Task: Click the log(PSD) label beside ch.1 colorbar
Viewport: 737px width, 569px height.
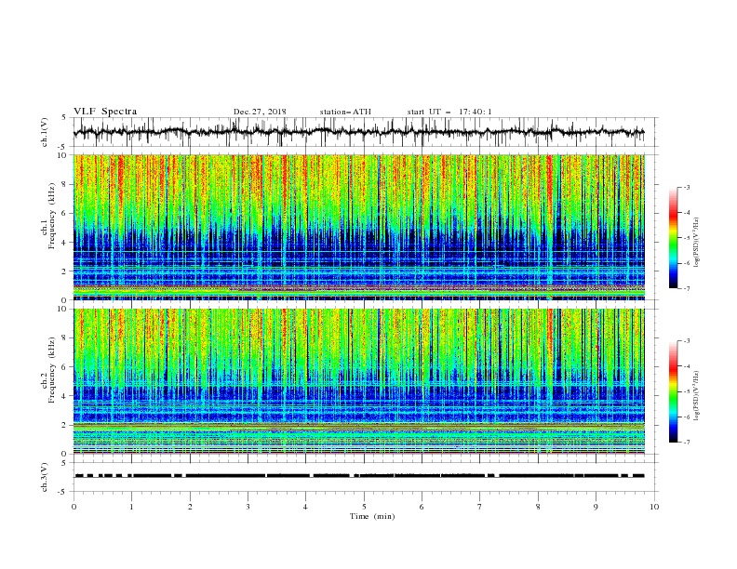Action: point(697,243)
